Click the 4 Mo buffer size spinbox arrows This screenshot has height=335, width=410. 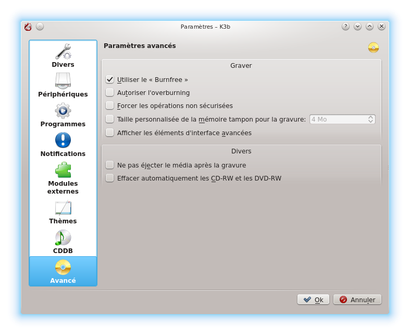tap(370, 119)
